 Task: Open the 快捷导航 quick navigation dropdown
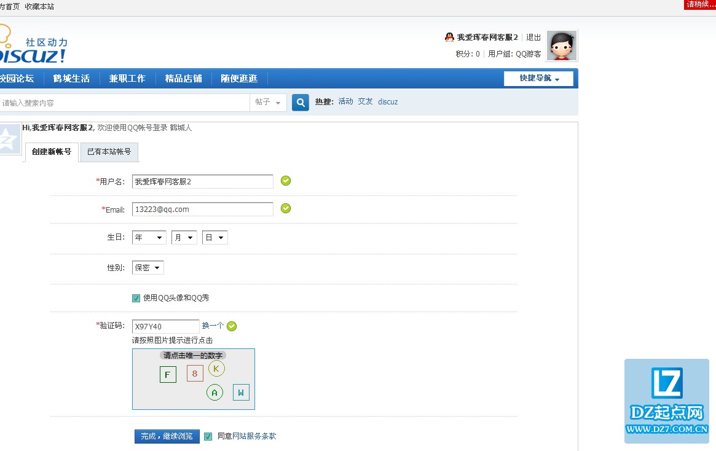pos(538,79)
